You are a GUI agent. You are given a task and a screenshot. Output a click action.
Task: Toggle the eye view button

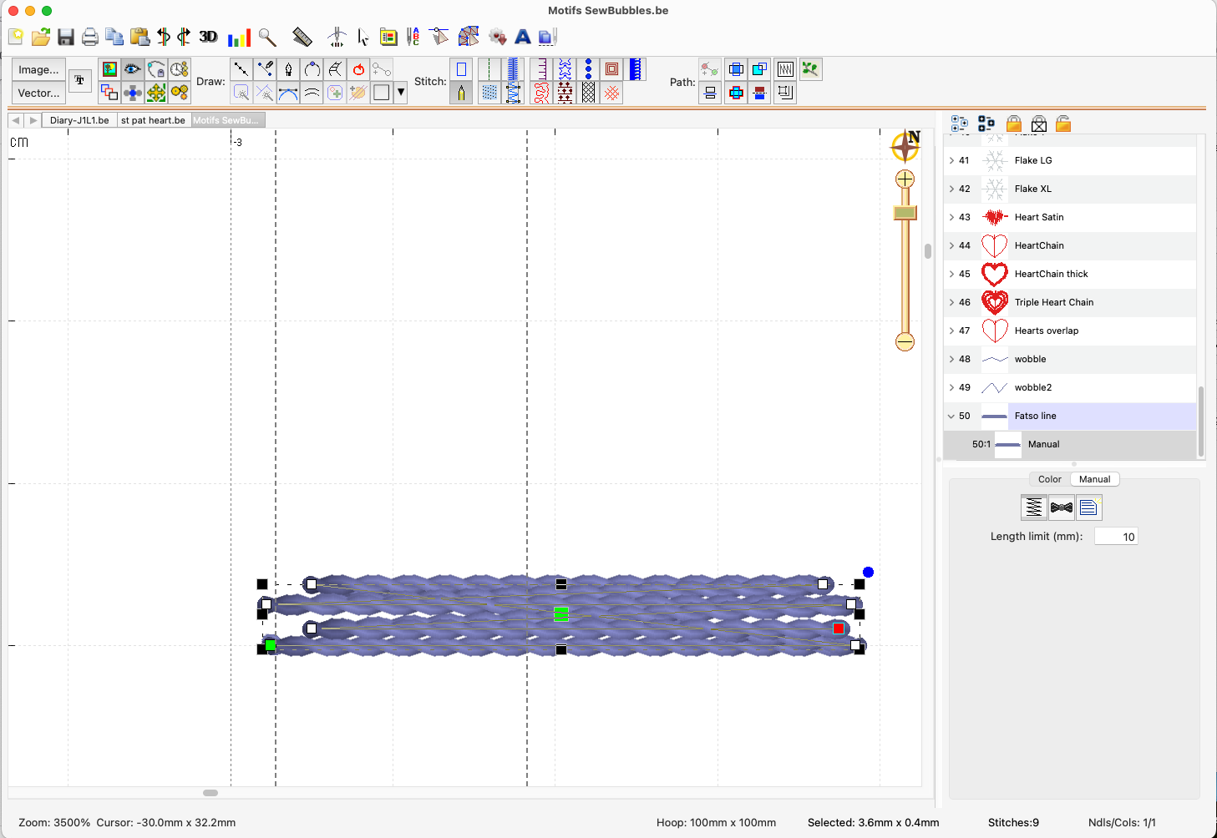coord(133,69)
